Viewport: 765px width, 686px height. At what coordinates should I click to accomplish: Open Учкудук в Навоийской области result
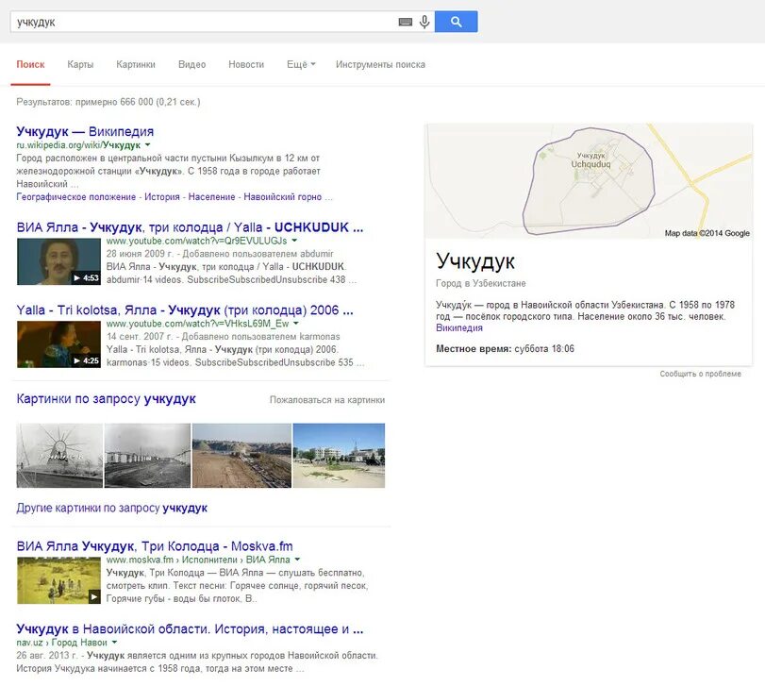[x=190, y=629]
